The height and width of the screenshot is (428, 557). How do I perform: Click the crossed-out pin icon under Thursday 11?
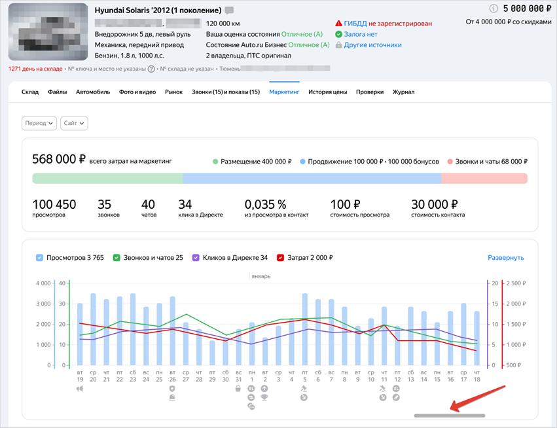click(x=383, y=389)
